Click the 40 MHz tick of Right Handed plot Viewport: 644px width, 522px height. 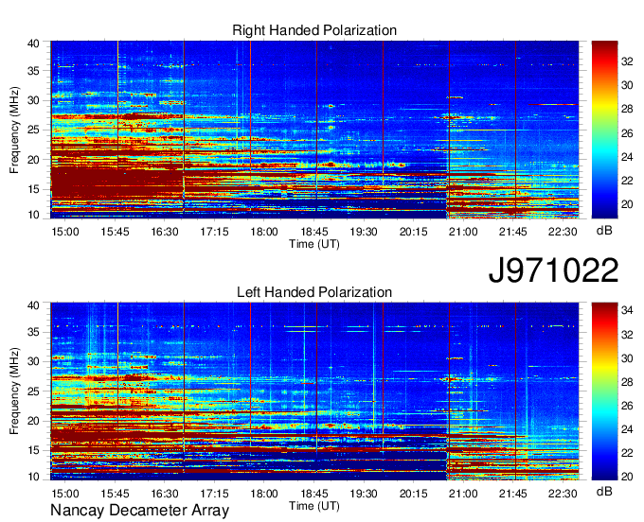[33, 43]
